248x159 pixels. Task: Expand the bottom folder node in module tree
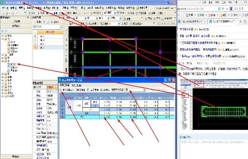3,96
